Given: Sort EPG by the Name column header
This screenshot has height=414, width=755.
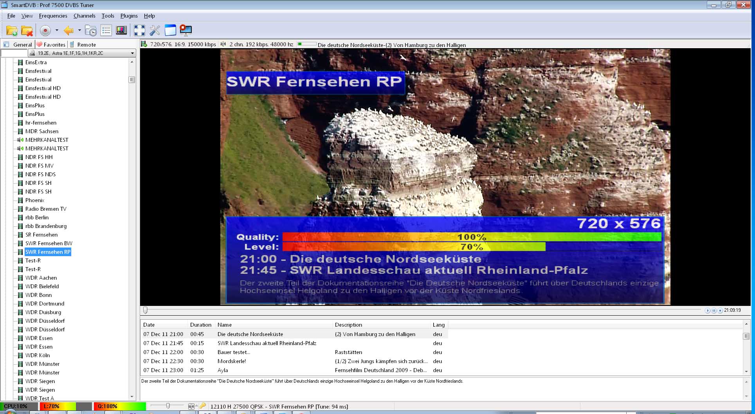Looking at the screenshot, I should click(274, 325).
